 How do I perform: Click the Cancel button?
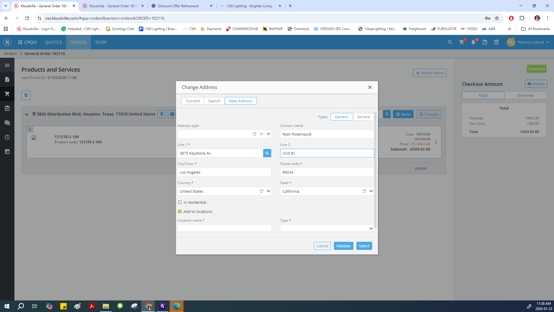[322, 246]
